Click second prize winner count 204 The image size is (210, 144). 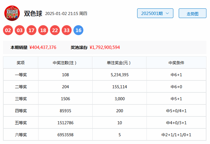point(65,87)
